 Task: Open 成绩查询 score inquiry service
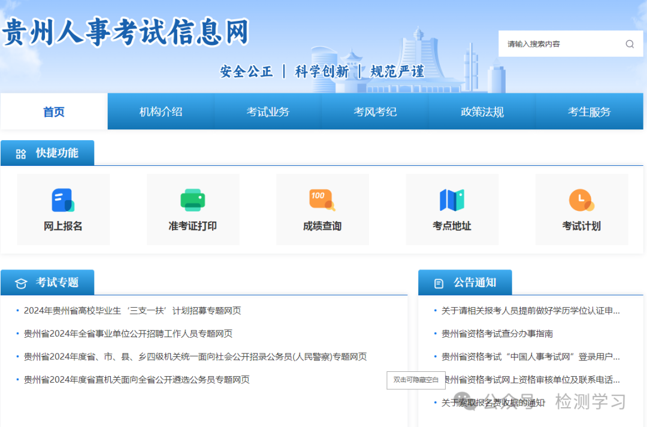pos(322,200)
